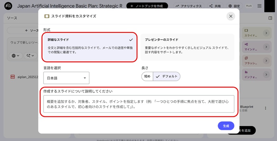The image size is (277, 141).
Task: Expand the マインド card arrow
Action: (x=266, y=47)
